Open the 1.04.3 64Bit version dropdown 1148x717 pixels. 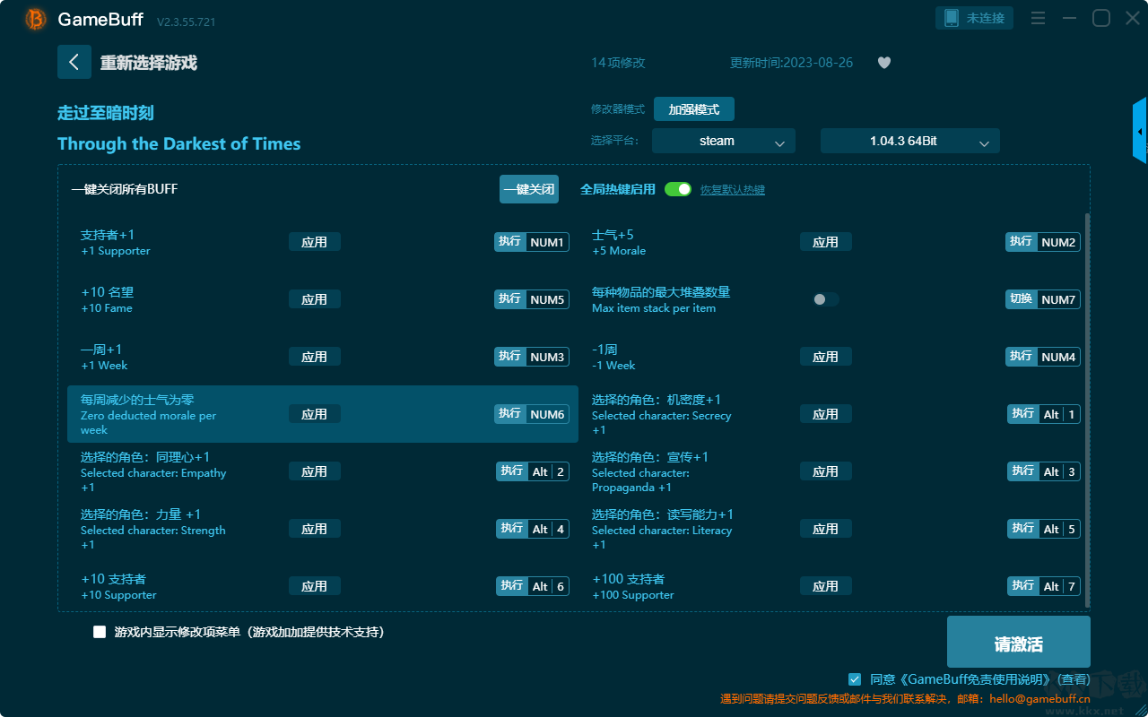pos(910,141)
